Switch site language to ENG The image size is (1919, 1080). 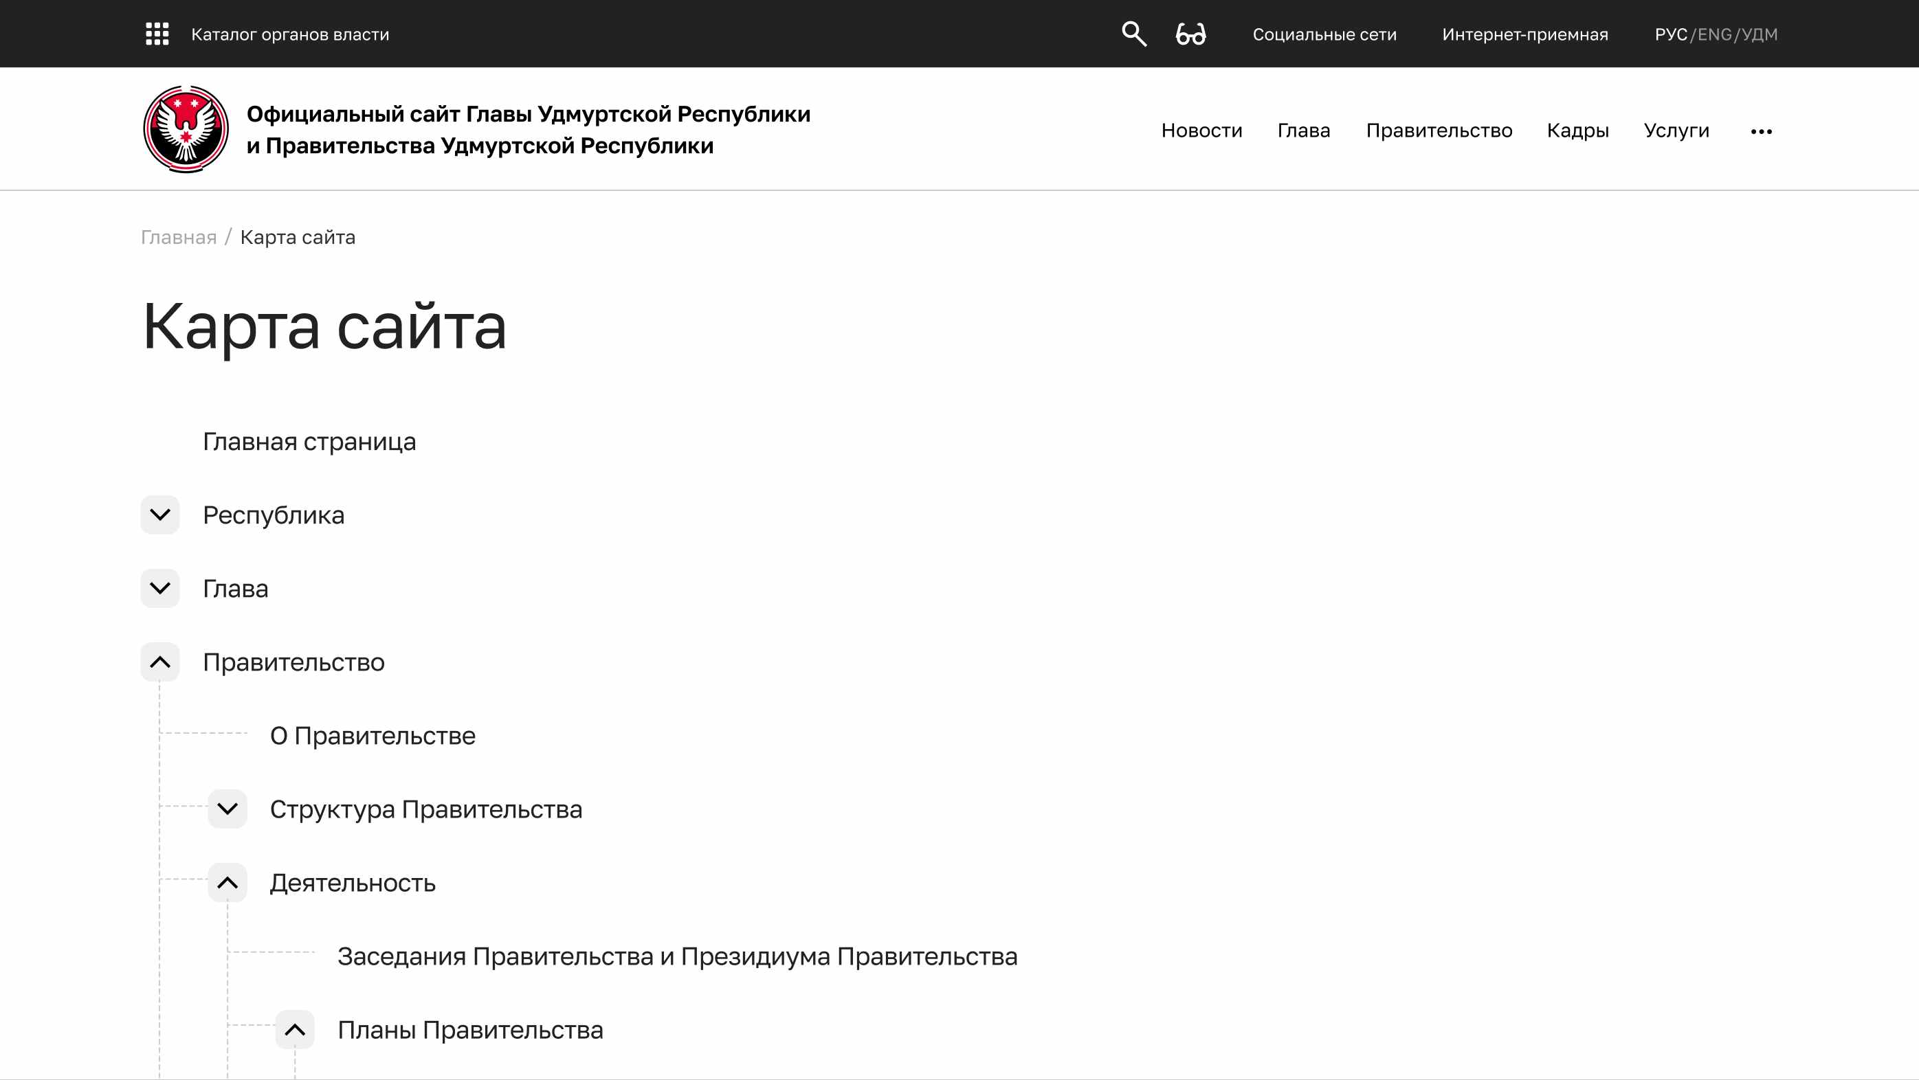[1714, 34]
